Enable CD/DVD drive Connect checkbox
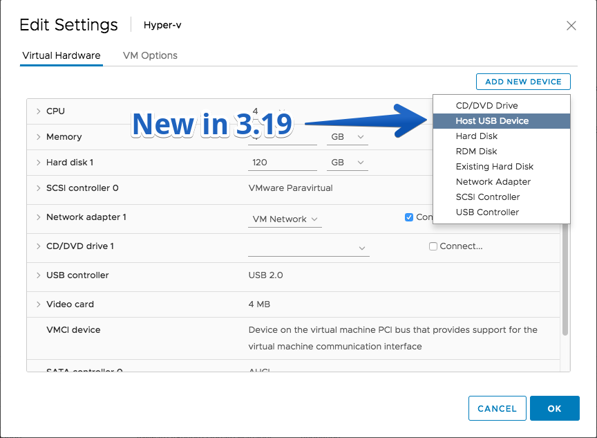This screenshot has width=597, height=438. [x=433, y=246]
